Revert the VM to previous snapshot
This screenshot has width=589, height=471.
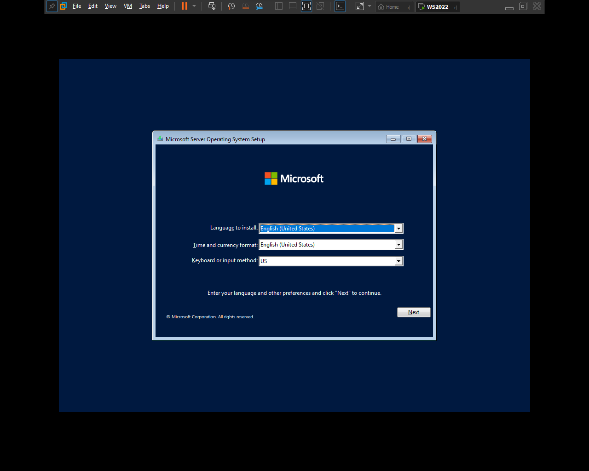[x=245, y=6]
